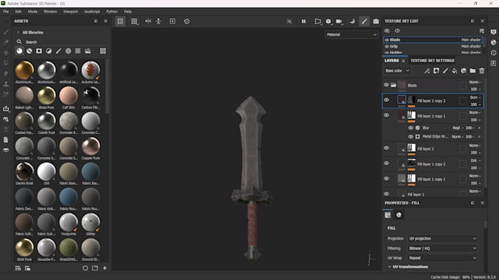499x280 pixels.
Task: Select the Calf Skin material swatch
Action: point(68,96)
